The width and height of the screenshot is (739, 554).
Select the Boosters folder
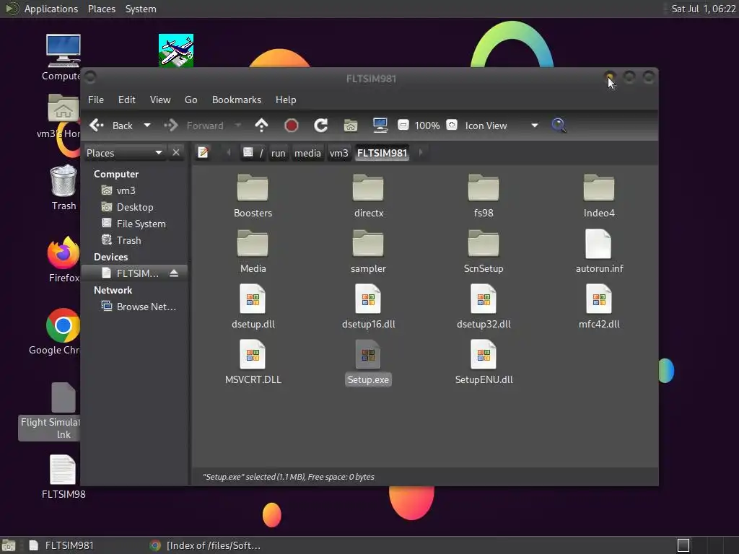pos(253,196)
